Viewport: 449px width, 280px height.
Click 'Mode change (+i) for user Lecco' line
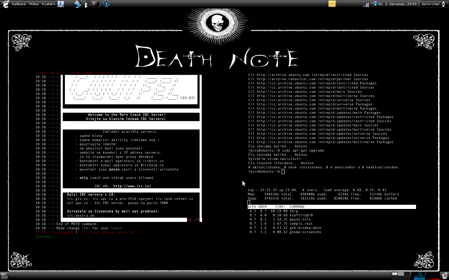pyautogui.click(x=89, y=228)
